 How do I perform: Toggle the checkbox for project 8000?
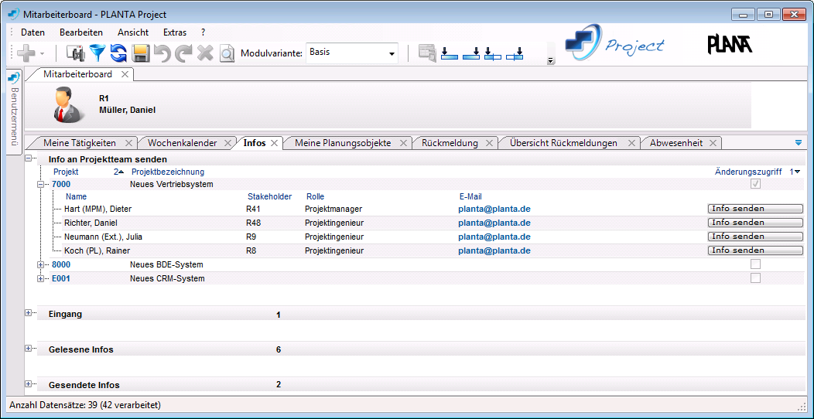755,264
